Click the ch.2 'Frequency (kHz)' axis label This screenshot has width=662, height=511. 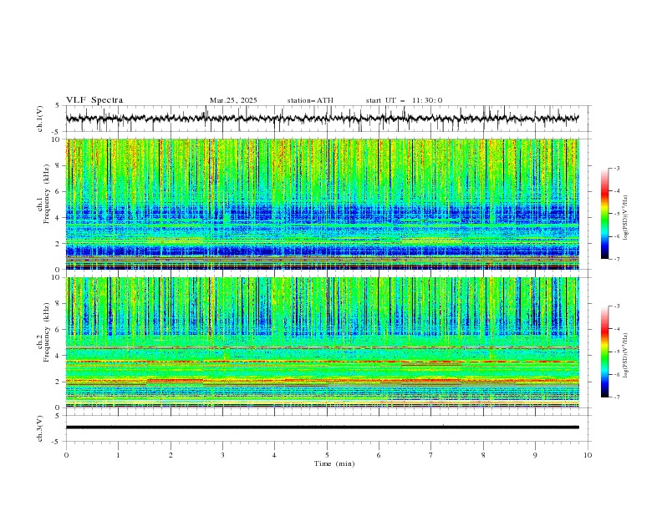click(46, 332)
